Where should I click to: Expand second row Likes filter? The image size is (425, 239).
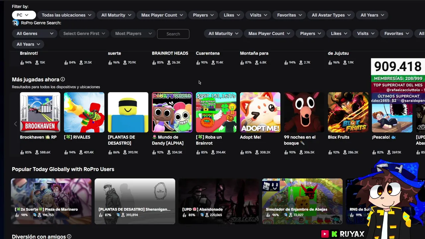(x=339, y=34)
